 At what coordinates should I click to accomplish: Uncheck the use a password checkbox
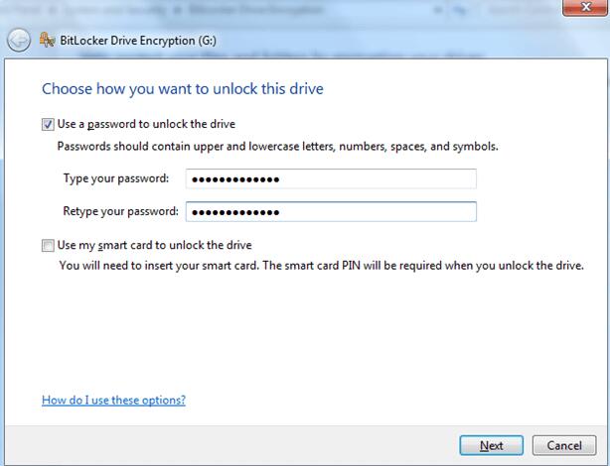click(x=48, y=125)
